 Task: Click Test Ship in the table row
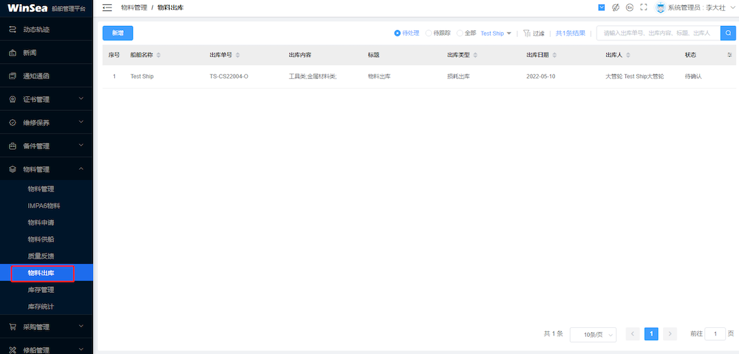pos(142,77)
